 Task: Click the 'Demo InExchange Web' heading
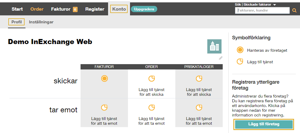pos(50,42)
